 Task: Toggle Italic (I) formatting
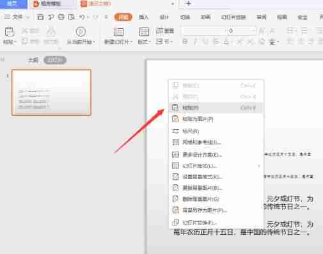pyautogui.click(x=196, y=42)
